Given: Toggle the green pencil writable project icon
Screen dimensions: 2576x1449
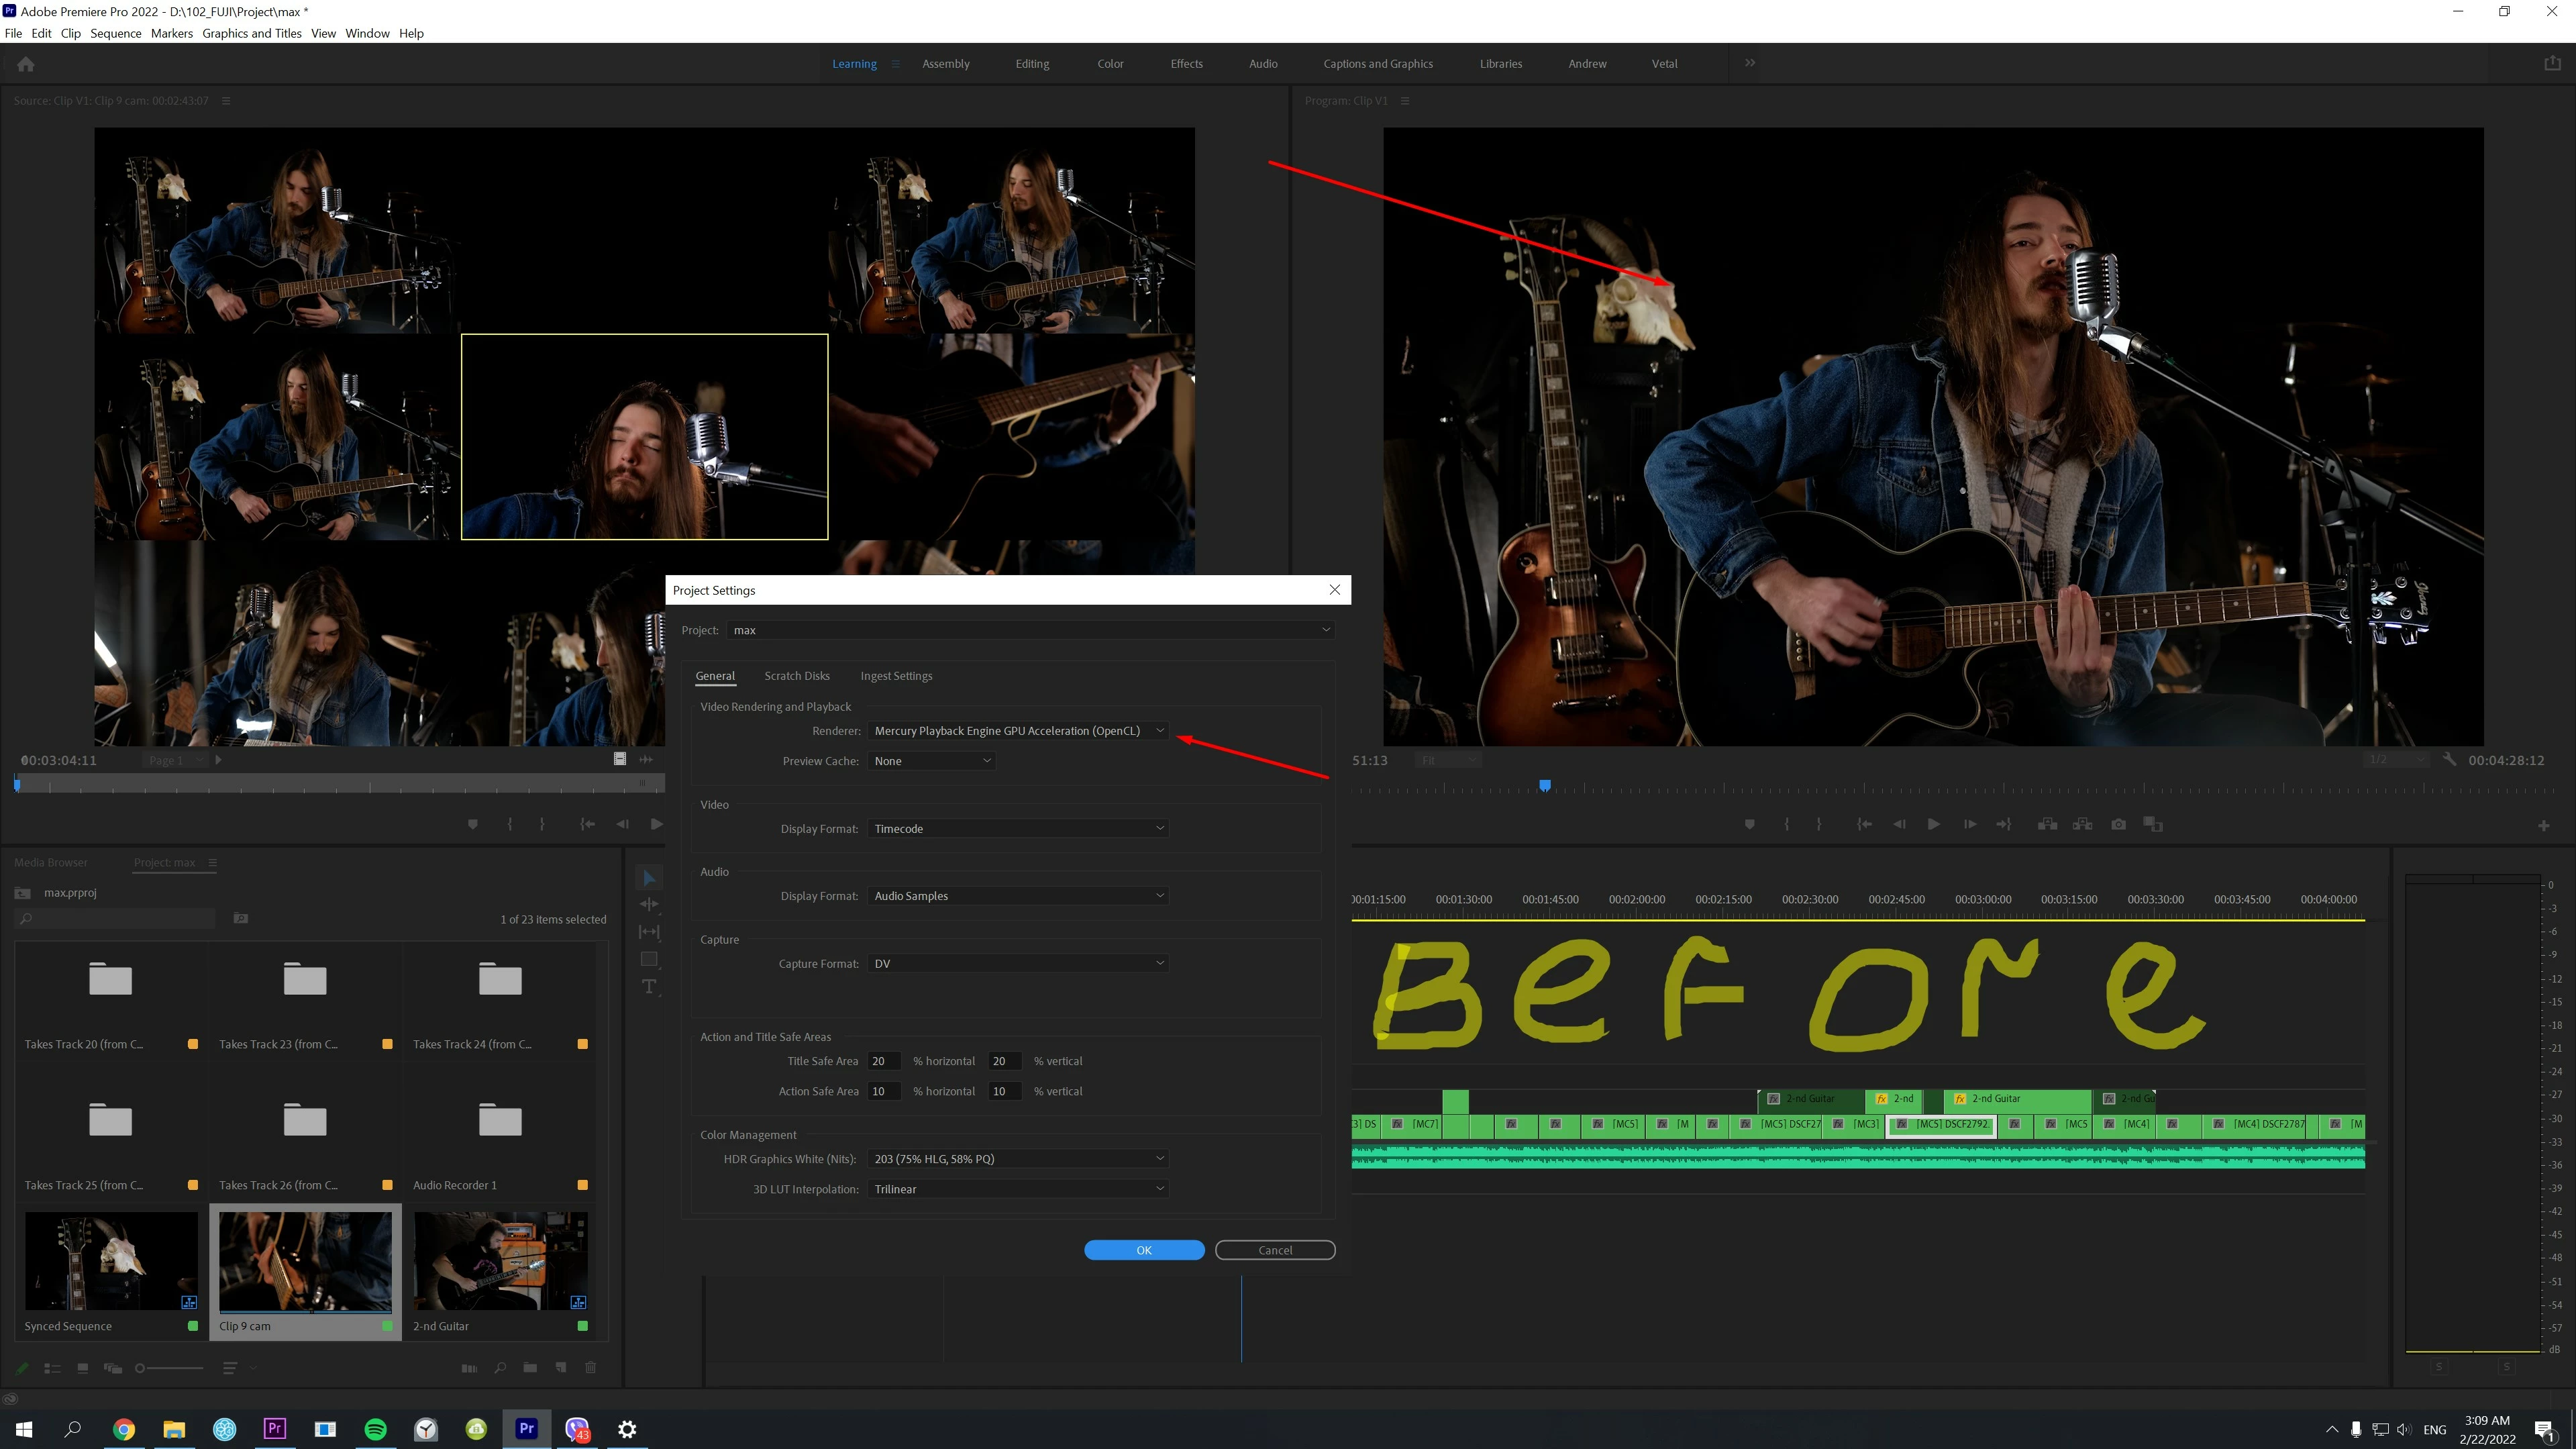Looking at the screenshot, I should (22, 1368).
